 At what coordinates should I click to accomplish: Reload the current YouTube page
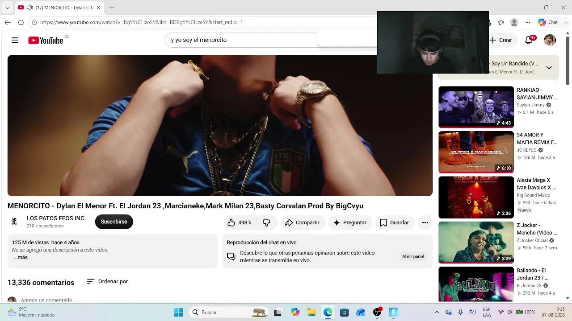click(x=21, y=22)
